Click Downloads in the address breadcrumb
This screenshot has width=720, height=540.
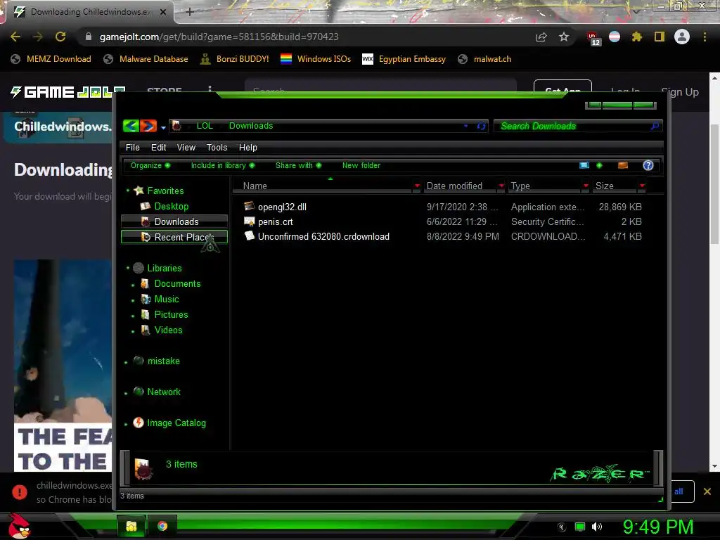pyautogui.click(x=251, y=126)
